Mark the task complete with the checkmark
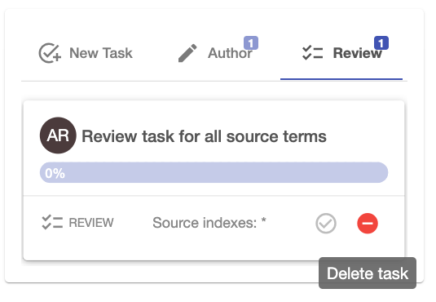This screenshot has width=436, height=302. point(326,223)
